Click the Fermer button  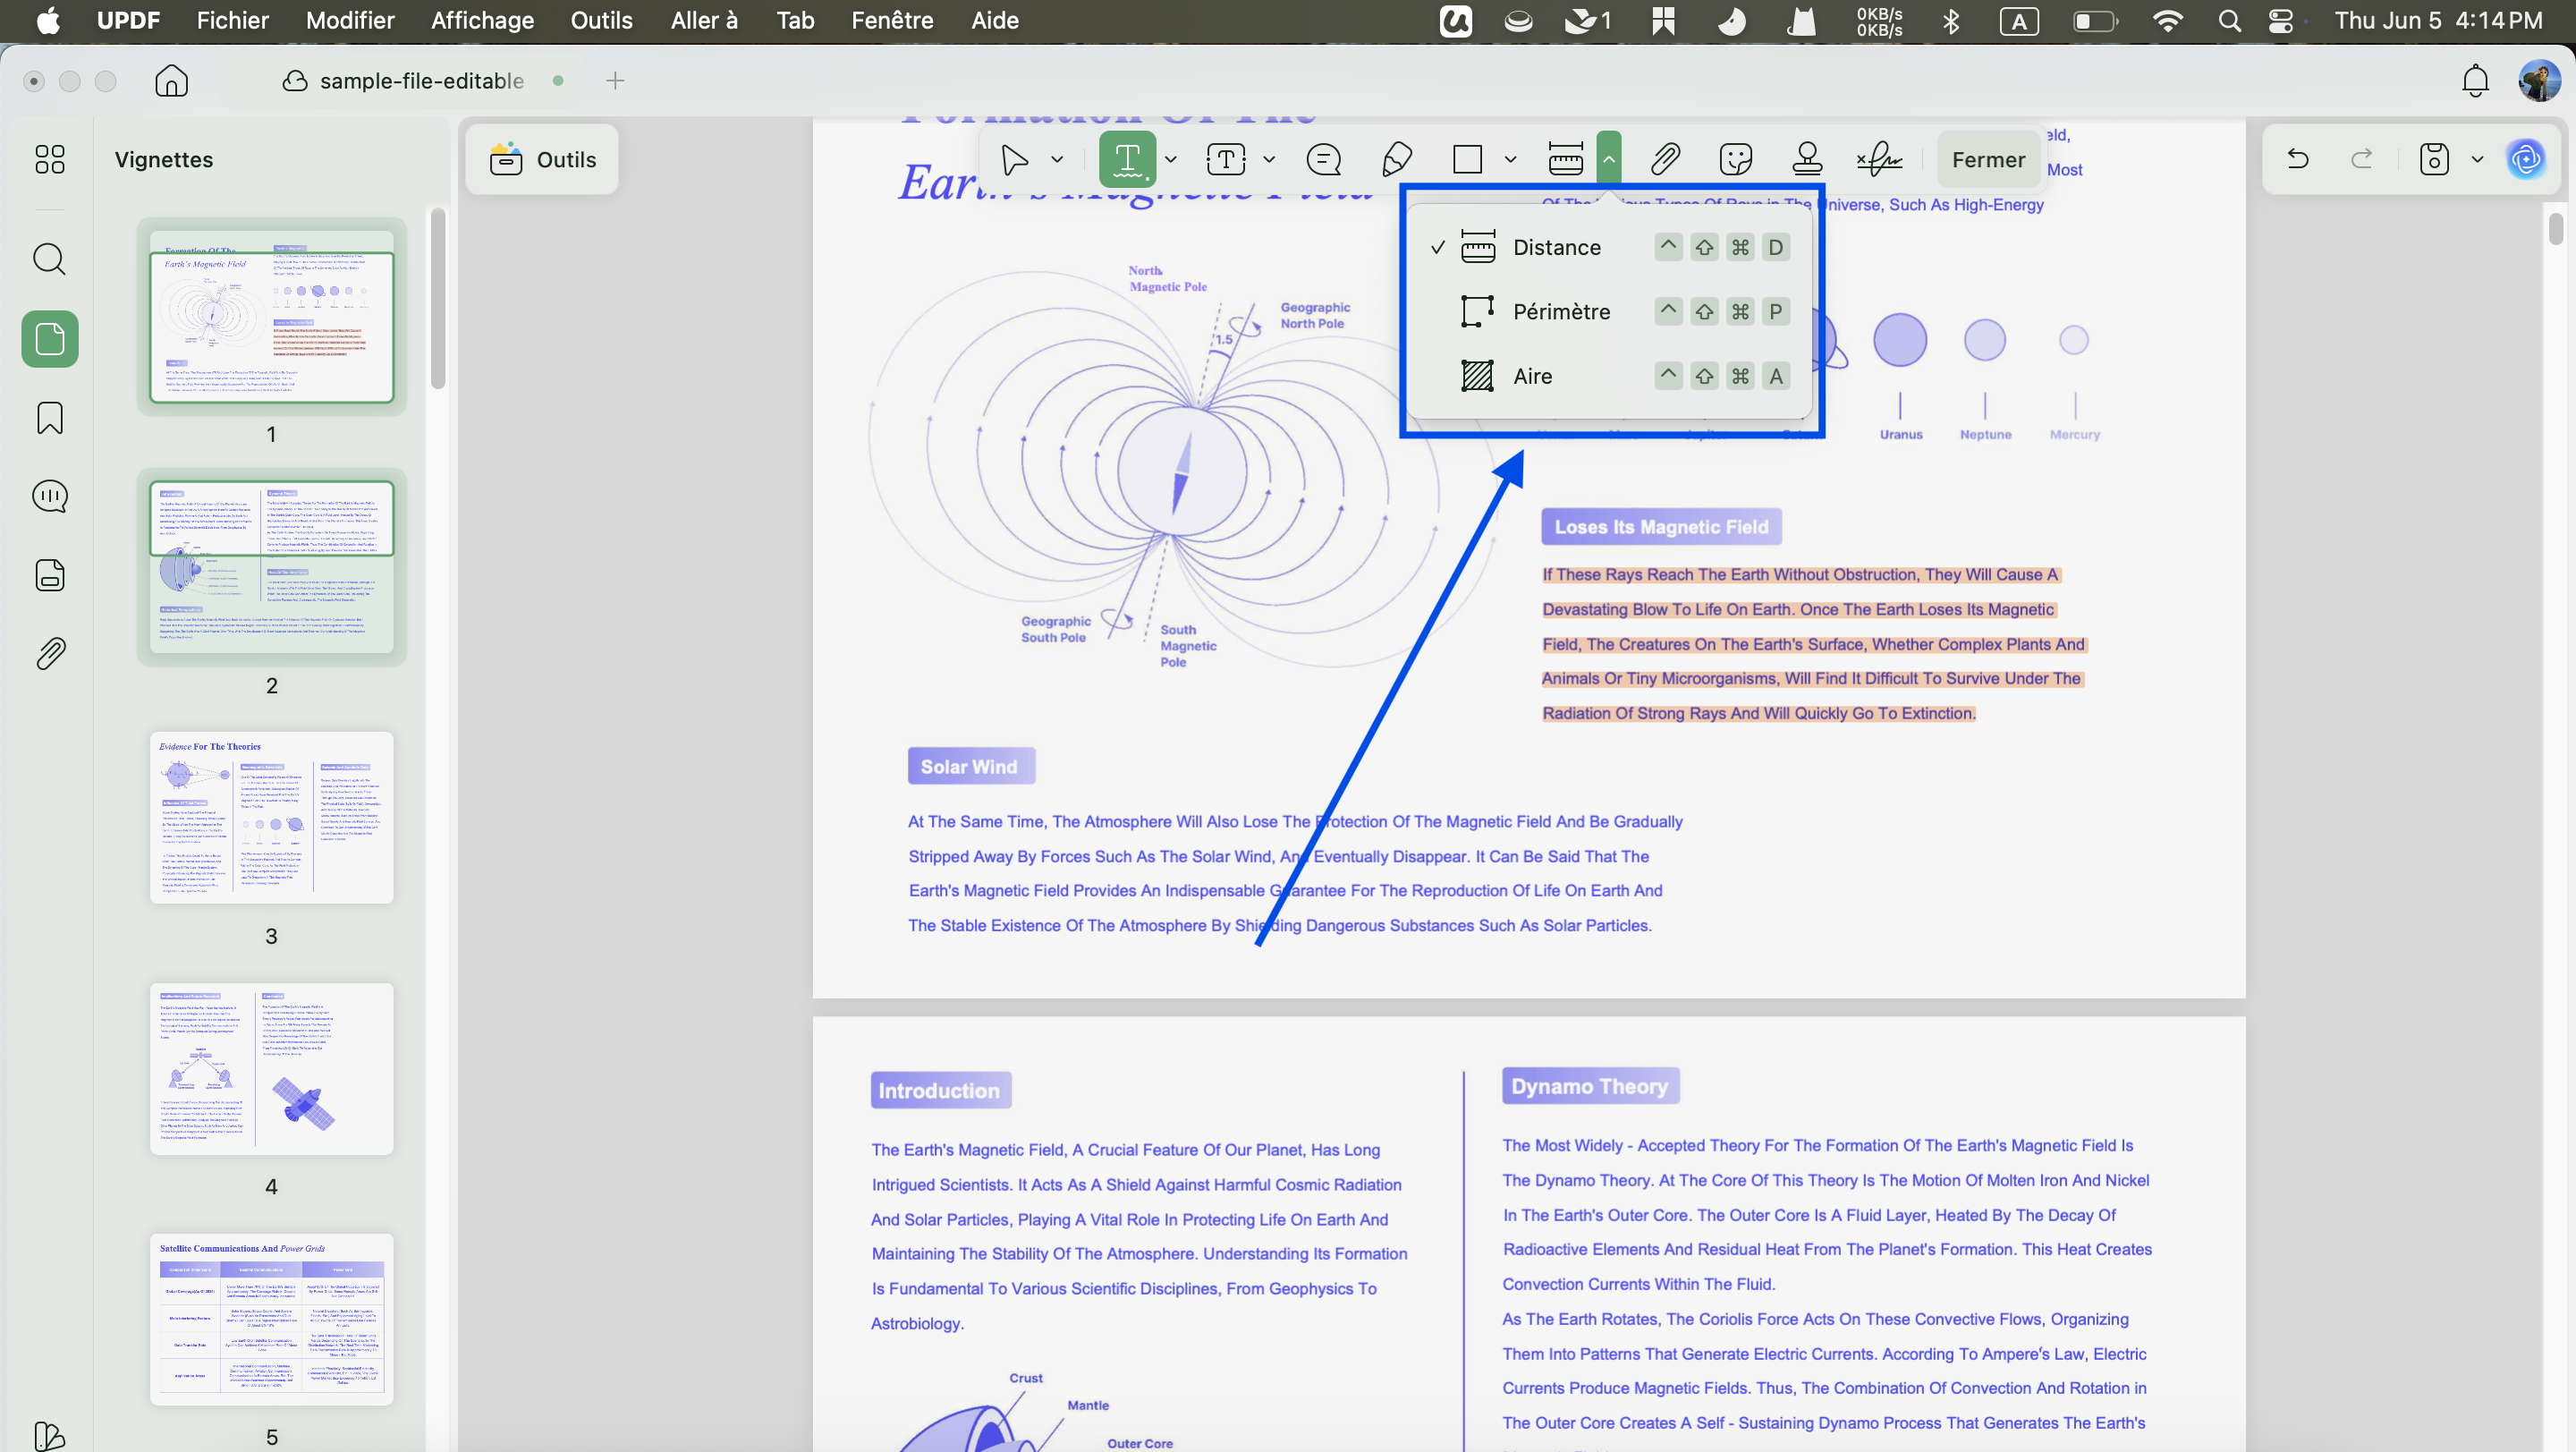[1988, 159]
